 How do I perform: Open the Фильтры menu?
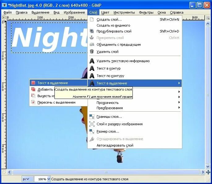point(146,12)
